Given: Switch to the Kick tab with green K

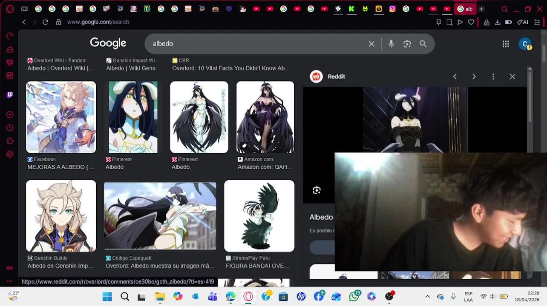Looking at the screenshot, I should coord(351,9).
